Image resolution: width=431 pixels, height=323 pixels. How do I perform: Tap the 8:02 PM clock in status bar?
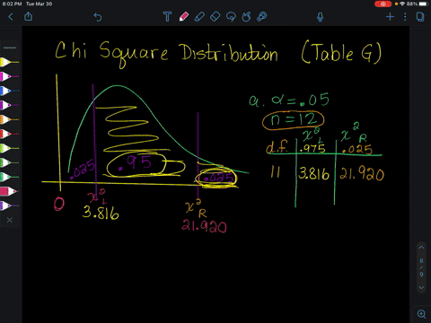[x=12, y=4]
